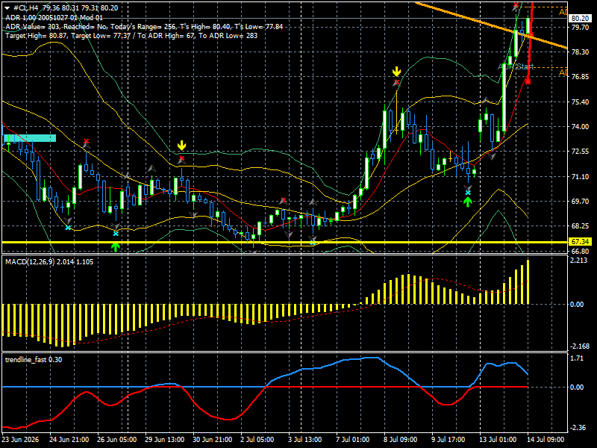The width and height of the screenshot is (597, 448).
Task: Select the yellow horizontal line at 67.34
Action: point(284,242)
